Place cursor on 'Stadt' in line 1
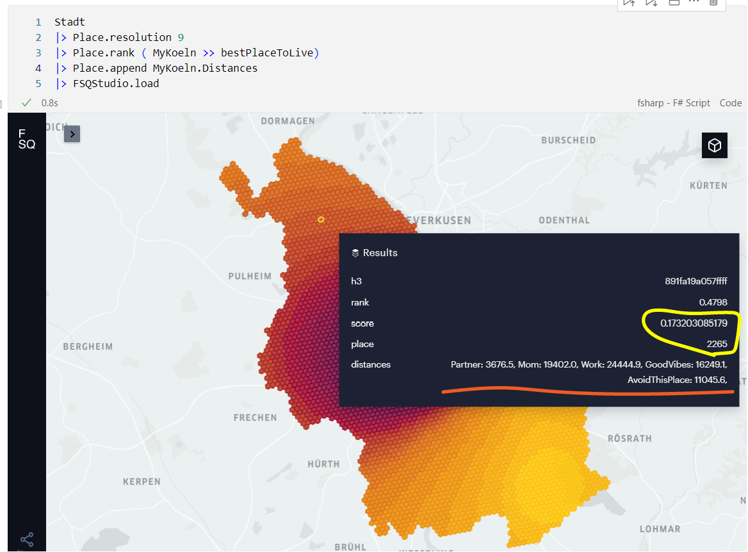 coord(70,22)
